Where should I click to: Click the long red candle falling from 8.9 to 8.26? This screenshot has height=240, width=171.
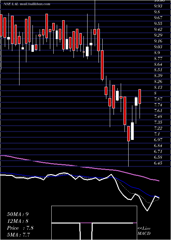click(x=102, y=65)
